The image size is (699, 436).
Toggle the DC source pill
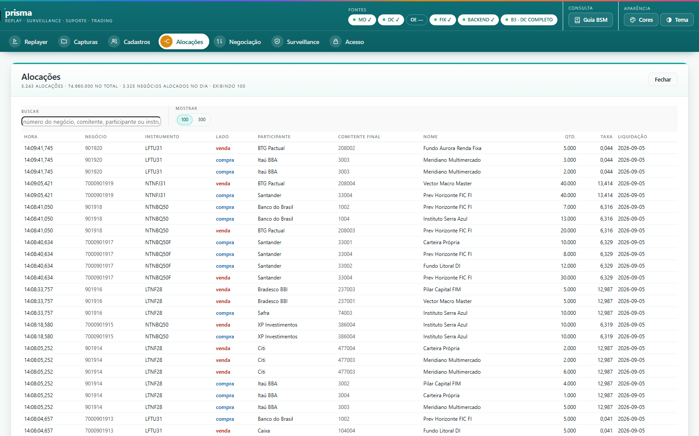391,20
